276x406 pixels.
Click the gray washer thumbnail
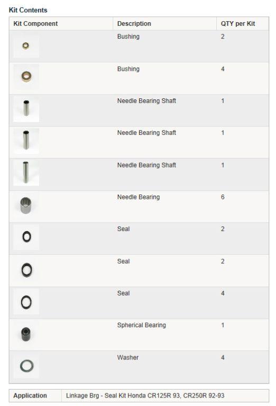26,366
